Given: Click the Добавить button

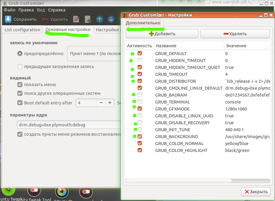Looking at the screenshot, I should [x=162, y=34].
